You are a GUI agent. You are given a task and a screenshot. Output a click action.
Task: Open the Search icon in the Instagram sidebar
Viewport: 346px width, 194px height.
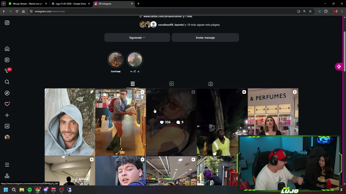7,82
